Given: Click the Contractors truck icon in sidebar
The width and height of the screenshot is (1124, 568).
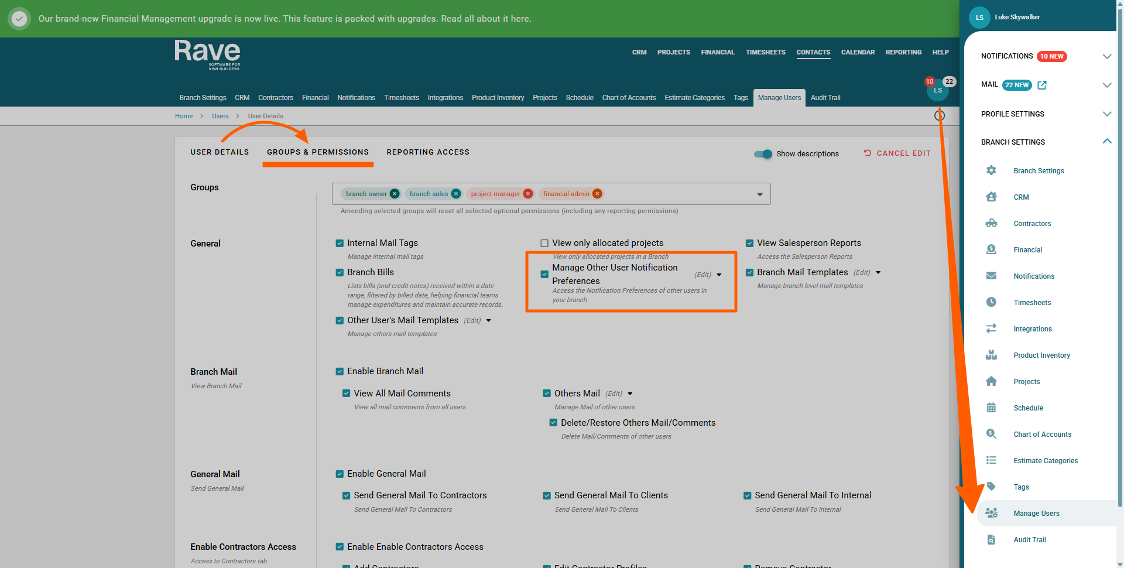Looking at the screenshot, I should click(x=991, y=223).
